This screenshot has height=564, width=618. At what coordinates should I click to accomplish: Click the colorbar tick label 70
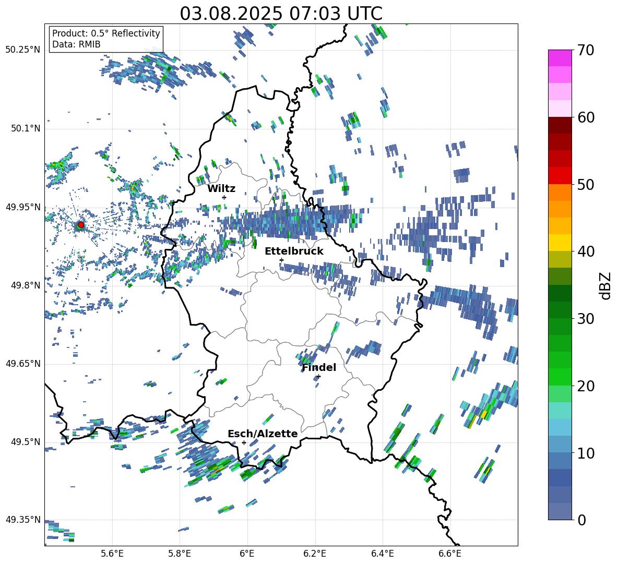coord(586,50)
